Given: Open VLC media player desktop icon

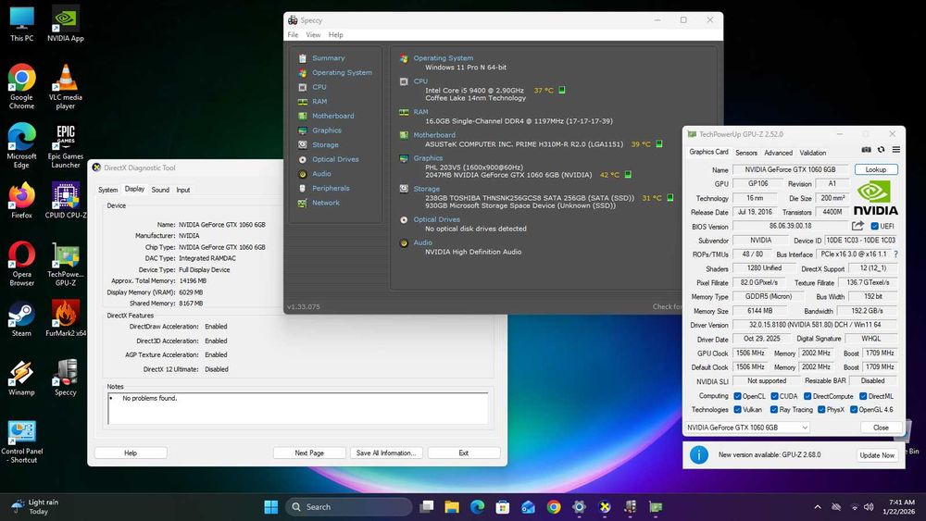Looking at the screenshot, I should tap(66, 87).
